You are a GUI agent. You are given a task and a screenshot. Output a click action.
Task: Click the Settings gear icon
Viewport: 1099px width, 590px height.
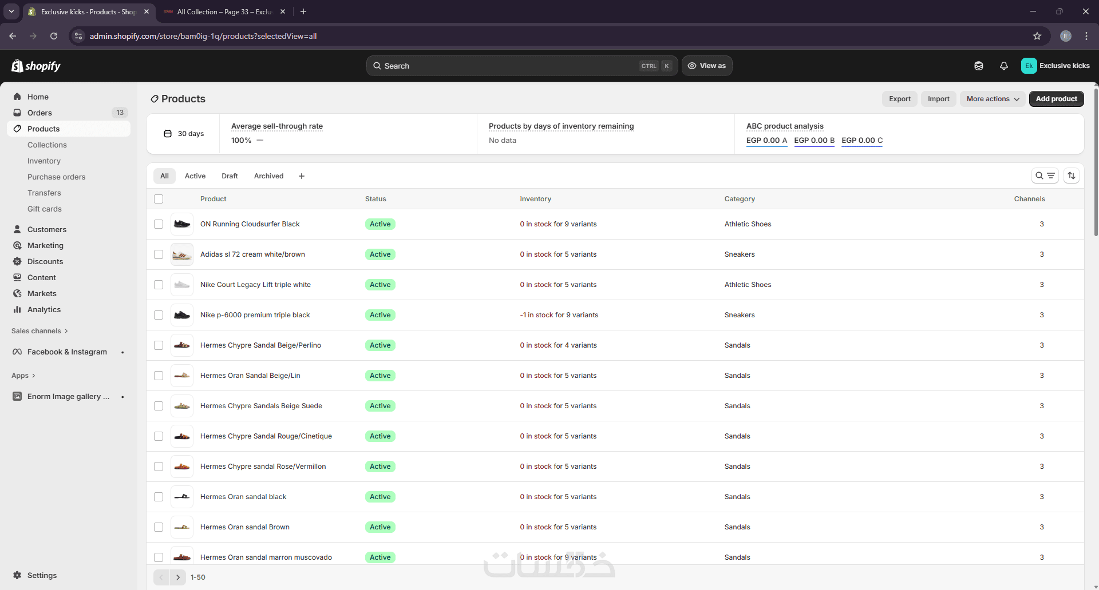point(17,575)
